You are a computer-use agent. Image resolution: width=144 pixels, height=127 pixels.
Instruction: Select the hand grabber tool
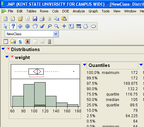[x=35, y=26]
